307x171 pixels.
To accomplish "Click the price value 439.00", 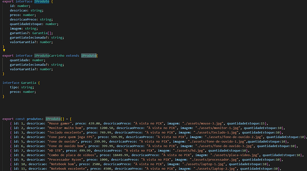I will (94, 124).
